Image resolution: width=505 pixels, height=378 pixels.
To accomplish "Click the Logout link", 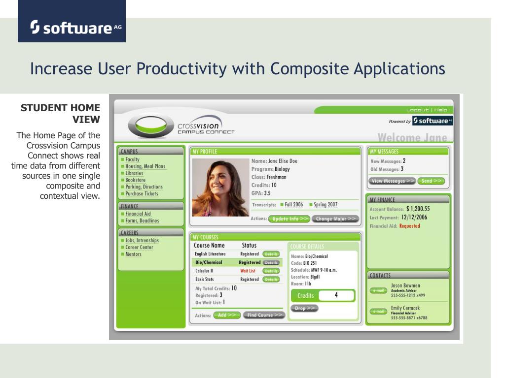I will (417, 110).
